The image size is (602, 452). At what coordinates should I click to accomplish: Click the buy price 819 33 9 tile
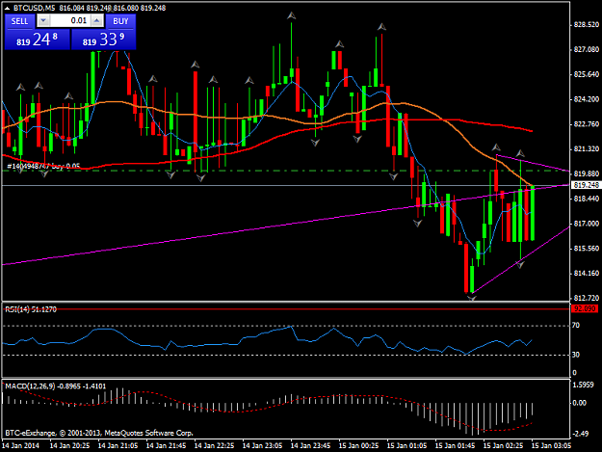pyautogui.click(x=104, y=40)
